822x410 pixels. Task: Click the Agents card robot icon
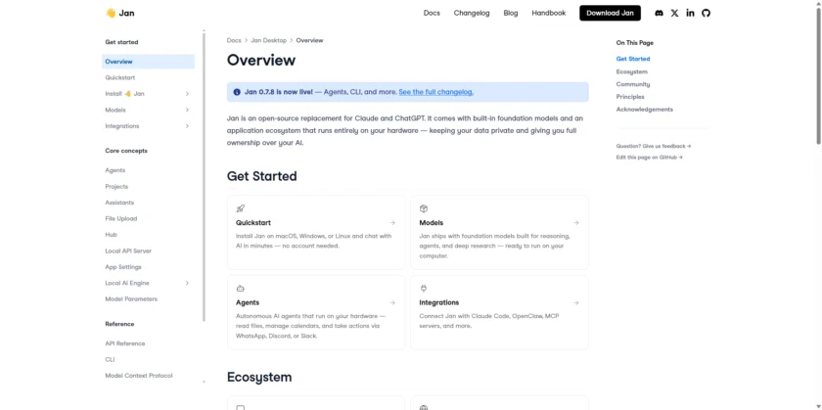[241, 289]
